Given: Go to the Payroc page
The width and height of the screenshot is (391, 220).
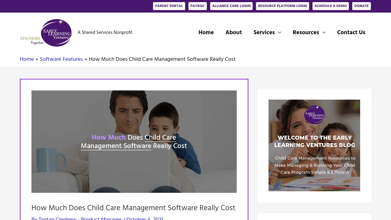Looking at the screenshot, I should coord(198,6).
